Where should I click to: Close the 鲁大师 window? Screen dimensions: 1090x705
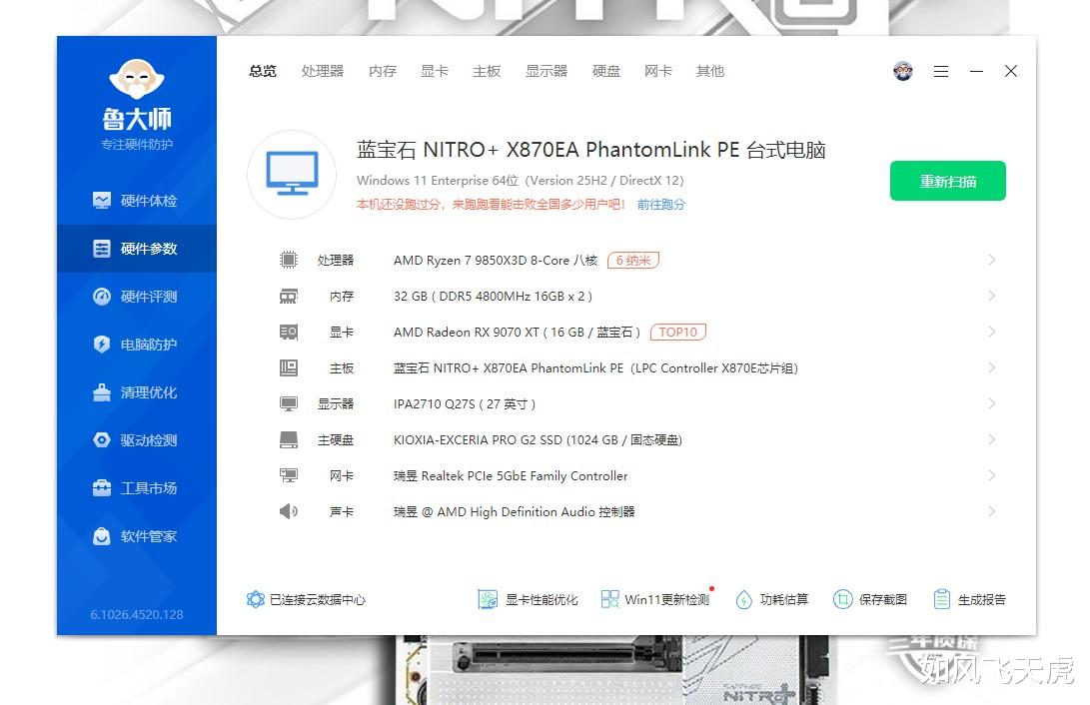pos(1011,71)
